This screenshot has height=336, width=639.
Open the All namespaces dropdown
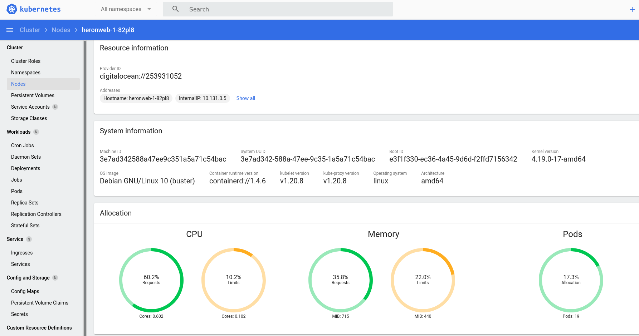click(x=126, y=9)
